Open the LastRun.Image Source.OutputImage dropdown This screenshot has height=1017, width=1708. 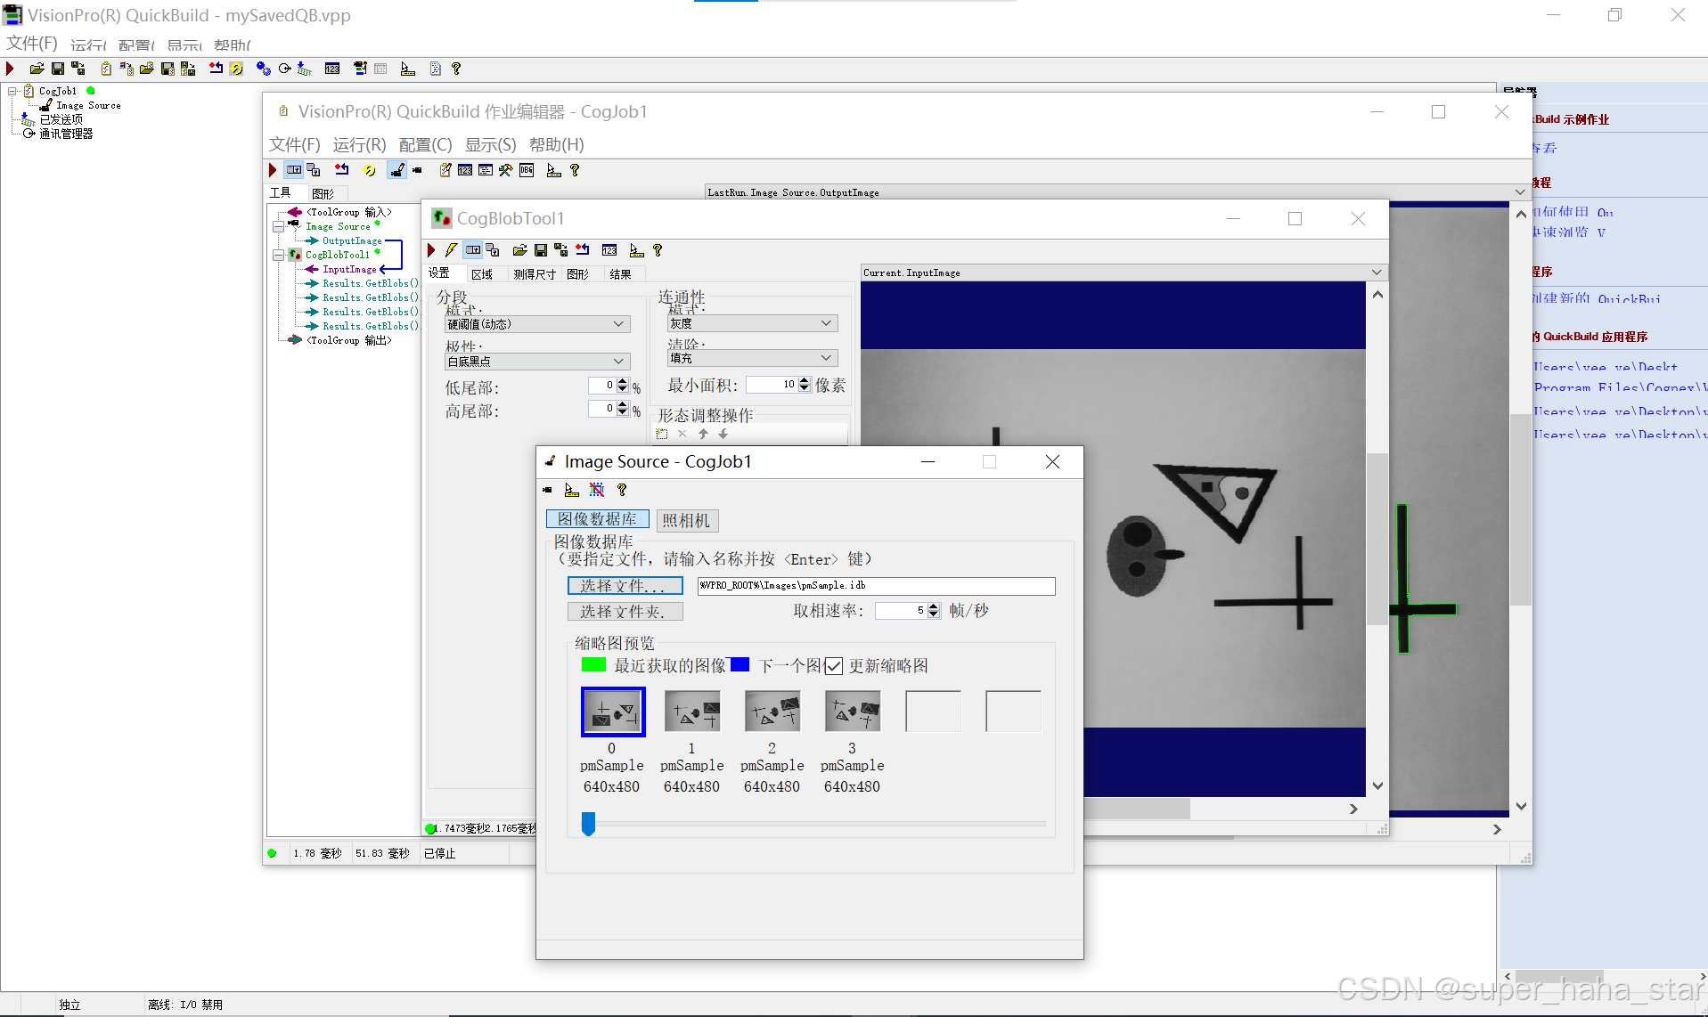pos(1520,192)
